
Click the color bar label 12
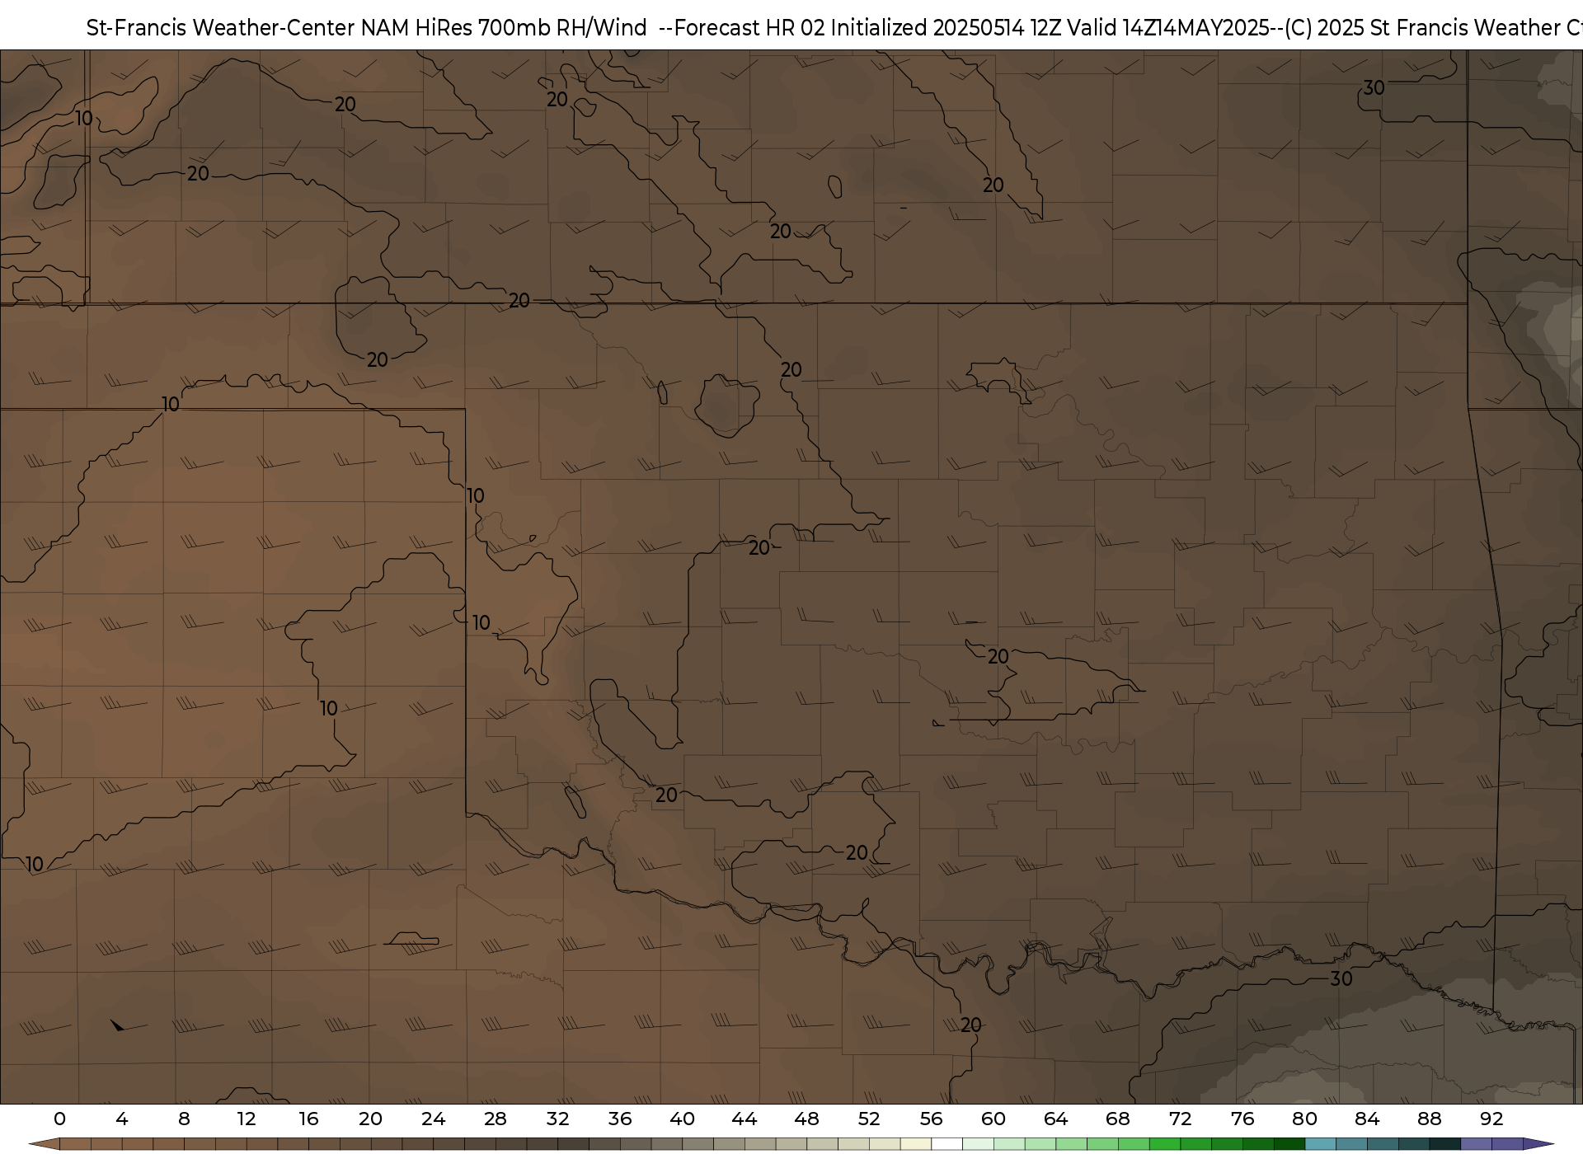[247, 1119]
